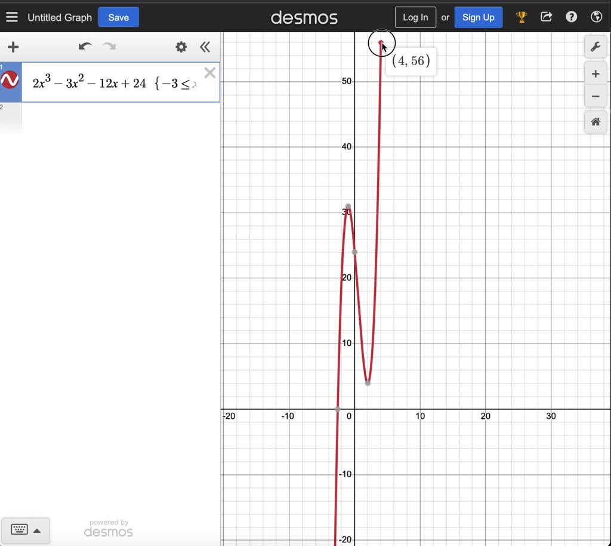Open the share graph icon
611x546 pixels.
point(546,17)
